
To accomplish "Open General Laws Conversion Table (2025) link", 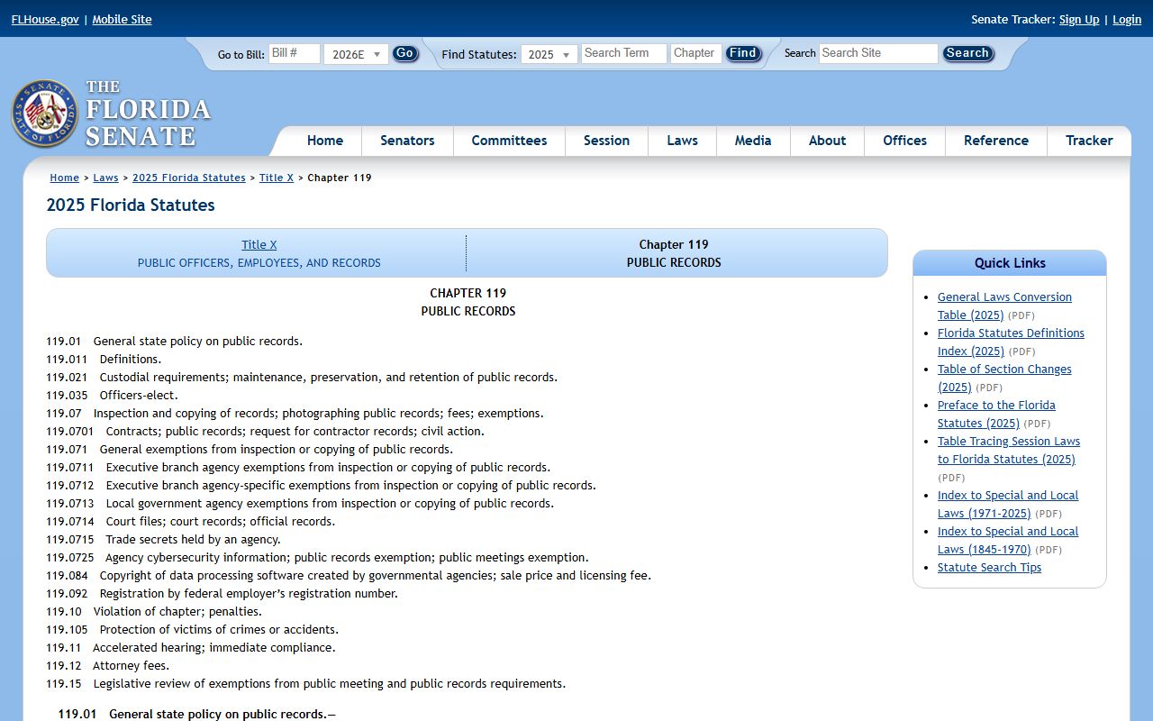I will coord(1004,306).
